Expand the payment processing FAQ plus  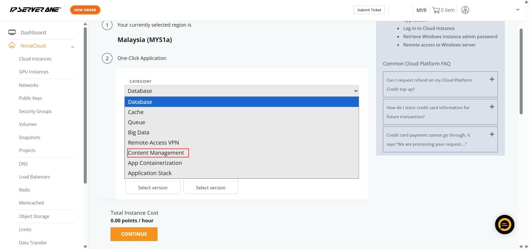point(492,134)
